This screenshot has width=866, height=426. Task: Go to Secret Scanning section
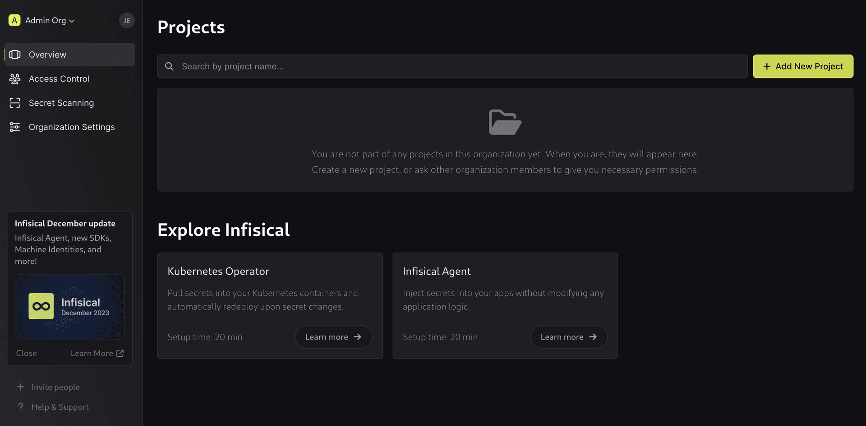click(x=61, y=103)
